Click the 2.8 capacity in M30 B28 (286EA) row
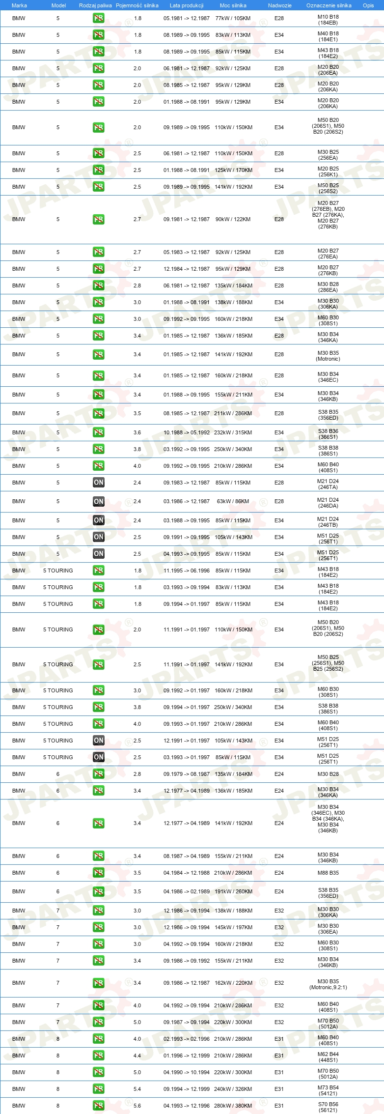Screen dimensions: 384x1114 coord(137,286)
